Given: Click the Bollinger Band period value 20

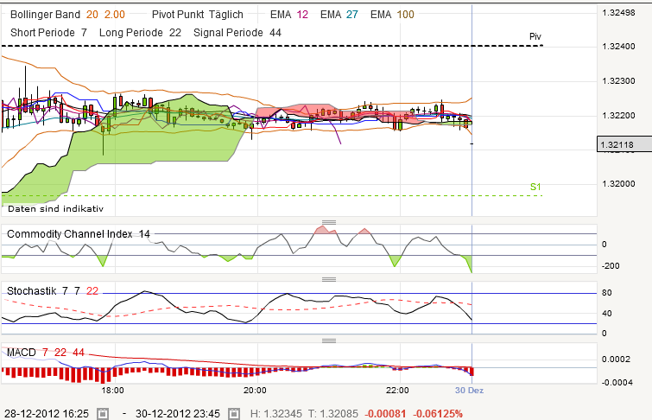Looking at the screenshot, I should (92, 15).
